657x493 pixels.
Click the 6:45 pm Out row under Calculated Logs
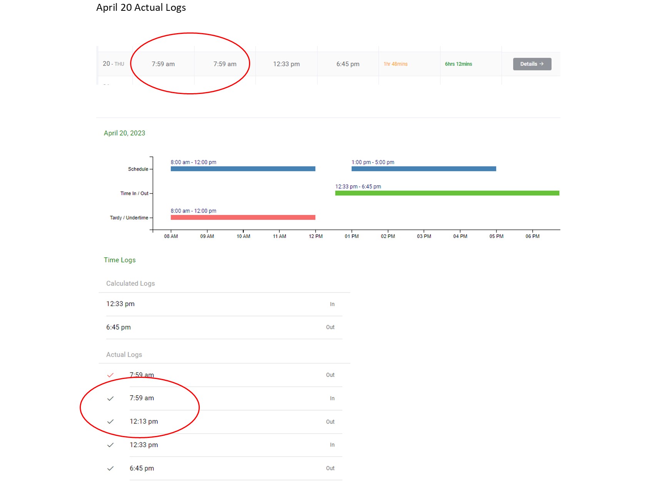pyautogui.click(x=220, y=327)
